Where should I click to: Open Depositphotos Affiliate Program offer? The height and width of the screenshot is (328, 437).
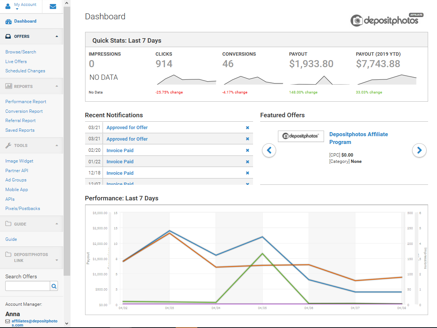[358, 138]
